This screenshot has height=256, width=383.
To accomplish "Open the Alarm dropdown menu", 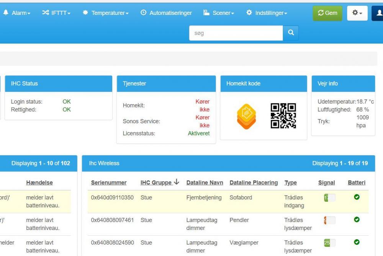I will click(x=16, y=13).
